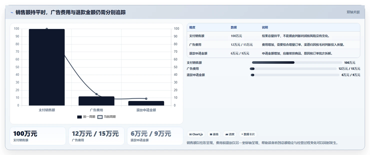Click the 12万元 / 15万元 value beside the progress bar
370x155 pixels.
coord(349,69)
